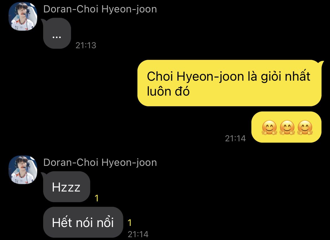This screenshot has width=330, height=240.
Task: Open Doran's profile picture beside the dots message
Action: click(x=23, y=16)
